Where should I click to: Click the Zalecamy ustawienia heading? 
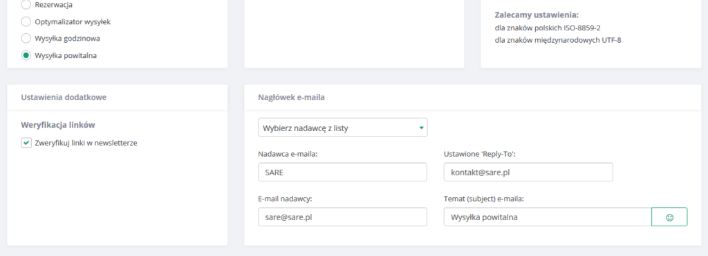point(537,15)
